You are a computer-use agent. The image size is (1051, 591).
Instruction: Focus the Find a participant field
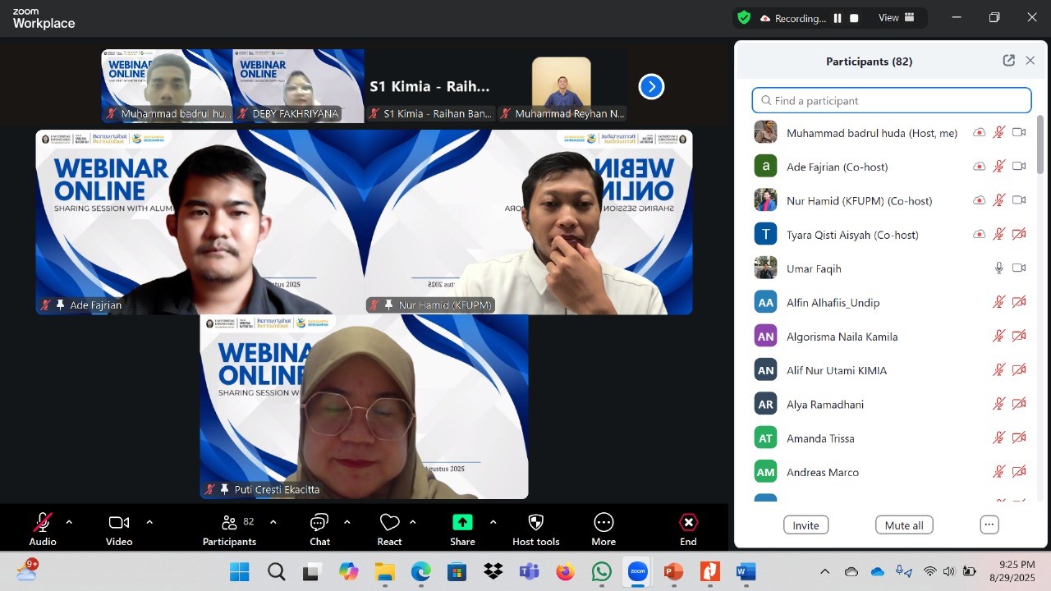pos(892,100)
